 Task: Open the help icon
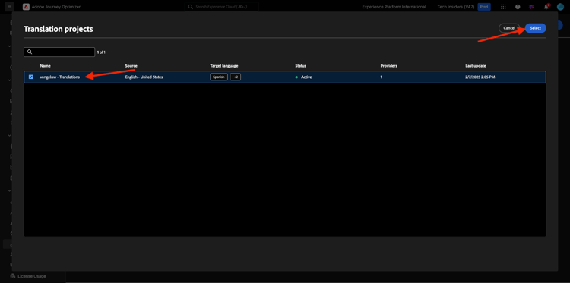[518, 7]
